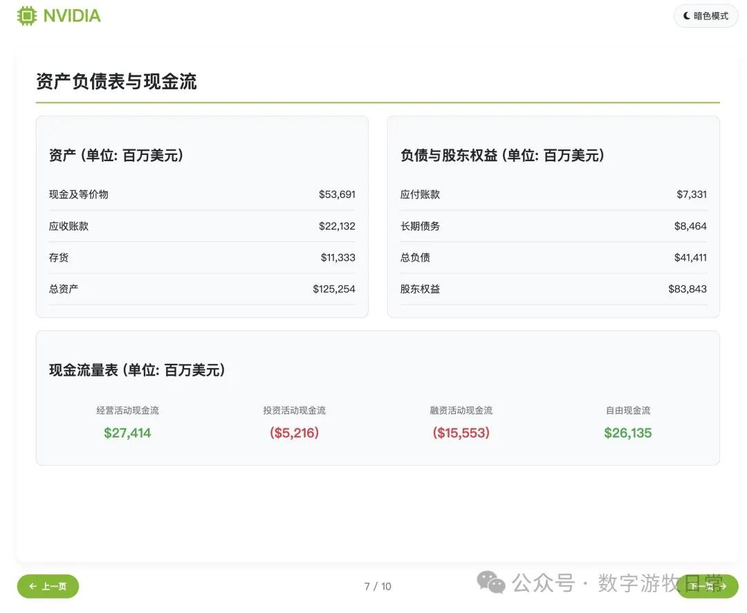Viewport: 747px width, 613px height.
Task: Select the green 经营活动现金流 value $27,414
Action: click(x=127, y=432)
